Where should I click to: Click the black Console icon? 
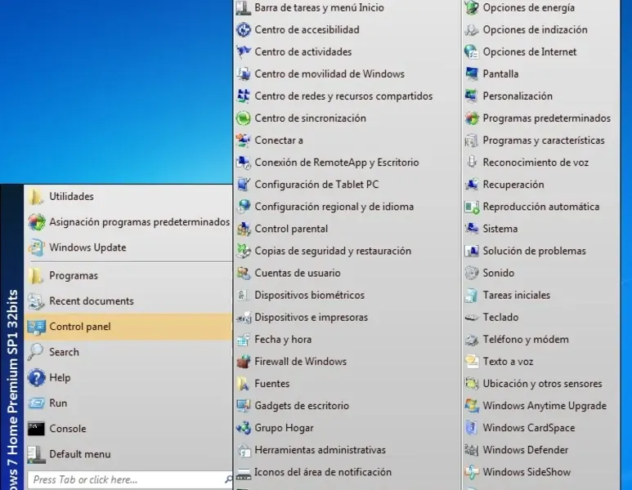point(36,429)
